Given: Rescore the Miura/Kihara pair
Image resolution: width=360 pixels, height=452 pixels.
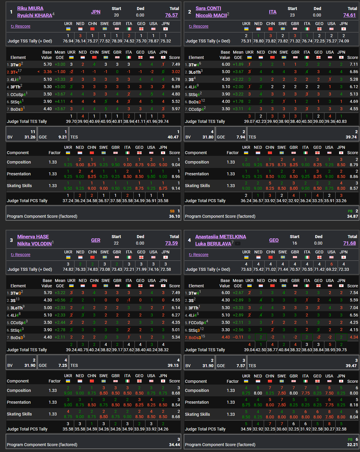Looking at the screenshot, I should tap(21, 26).
